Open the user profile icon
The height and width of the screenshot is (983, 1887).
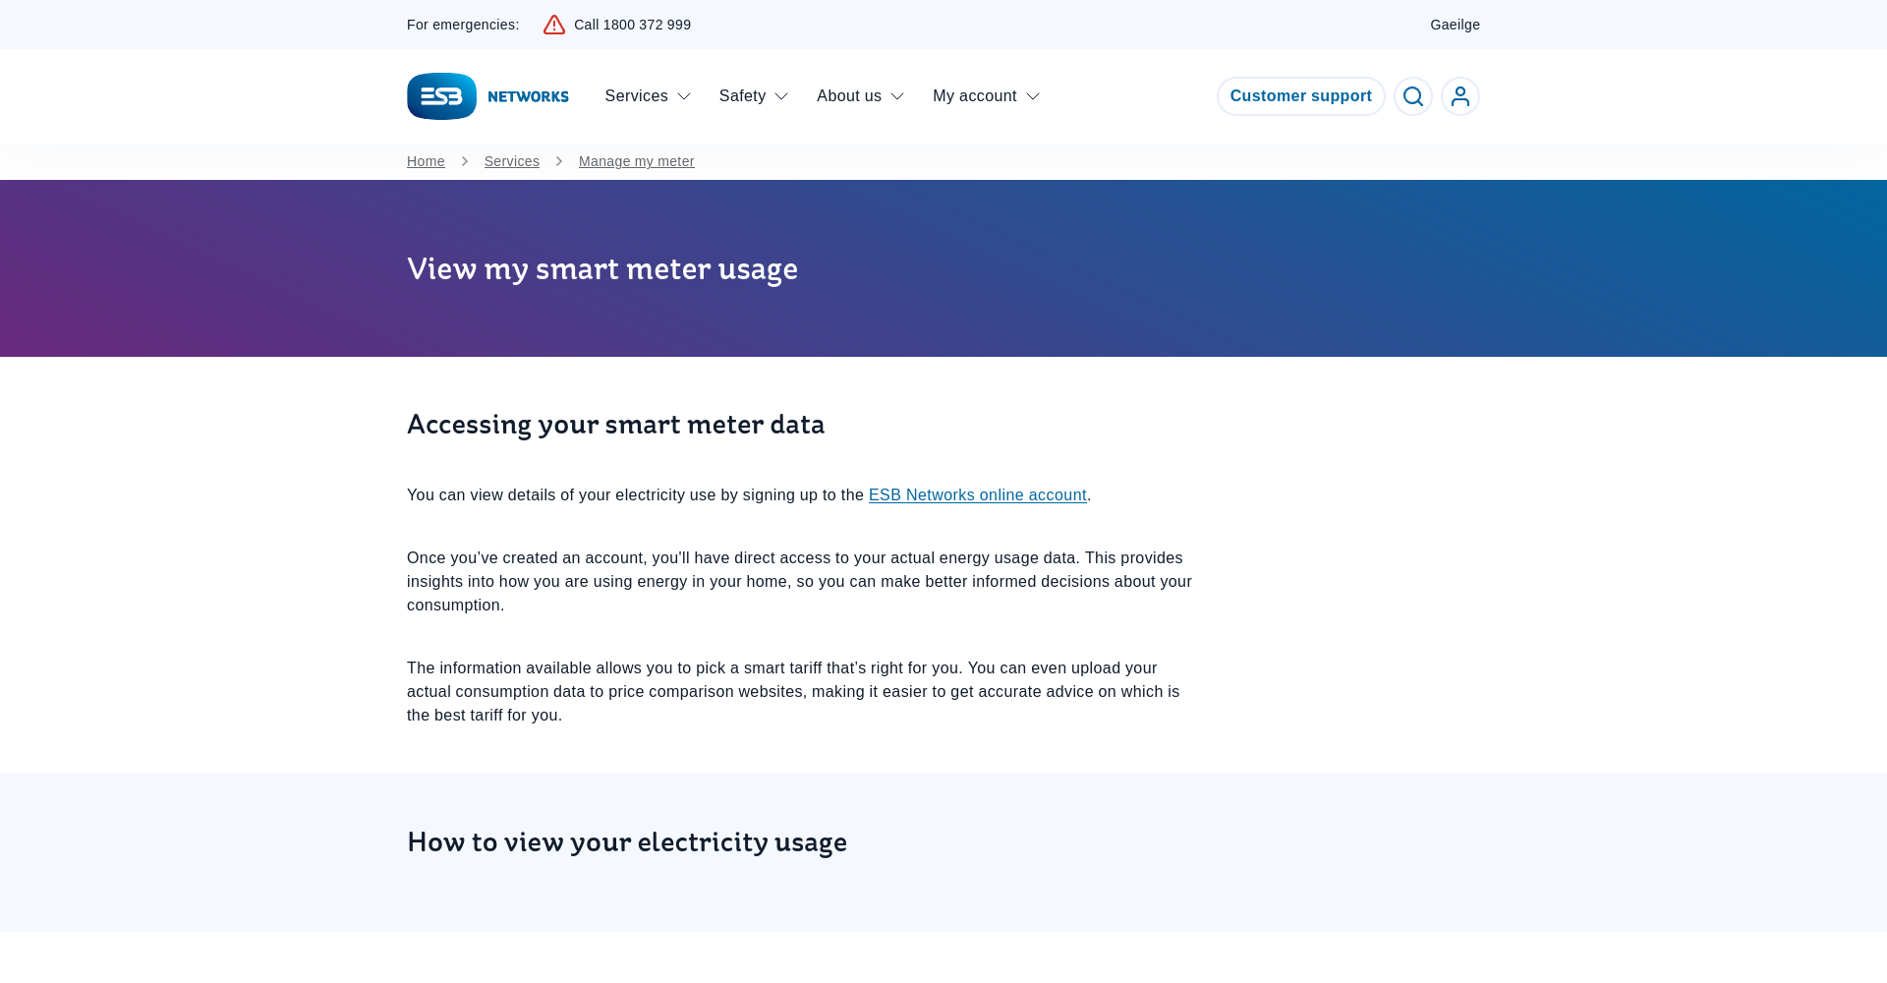[x=1460, y=96]
